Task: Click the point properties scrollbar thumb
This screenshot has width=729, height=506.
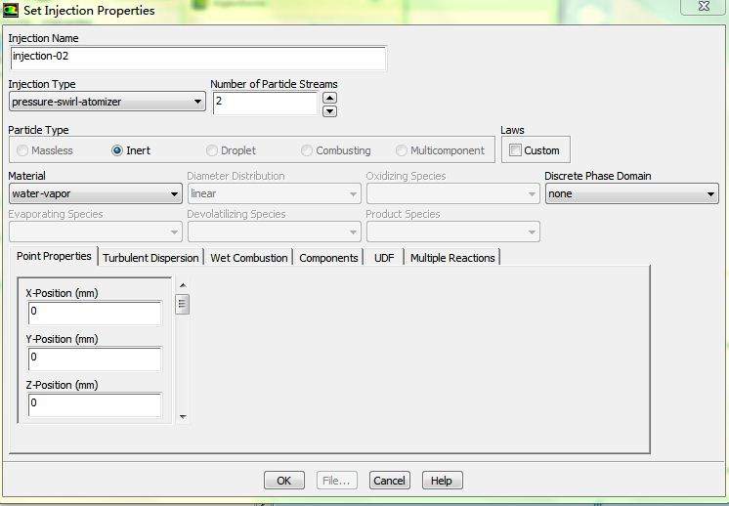Action: pyautogui.click(x=182, y=305)
